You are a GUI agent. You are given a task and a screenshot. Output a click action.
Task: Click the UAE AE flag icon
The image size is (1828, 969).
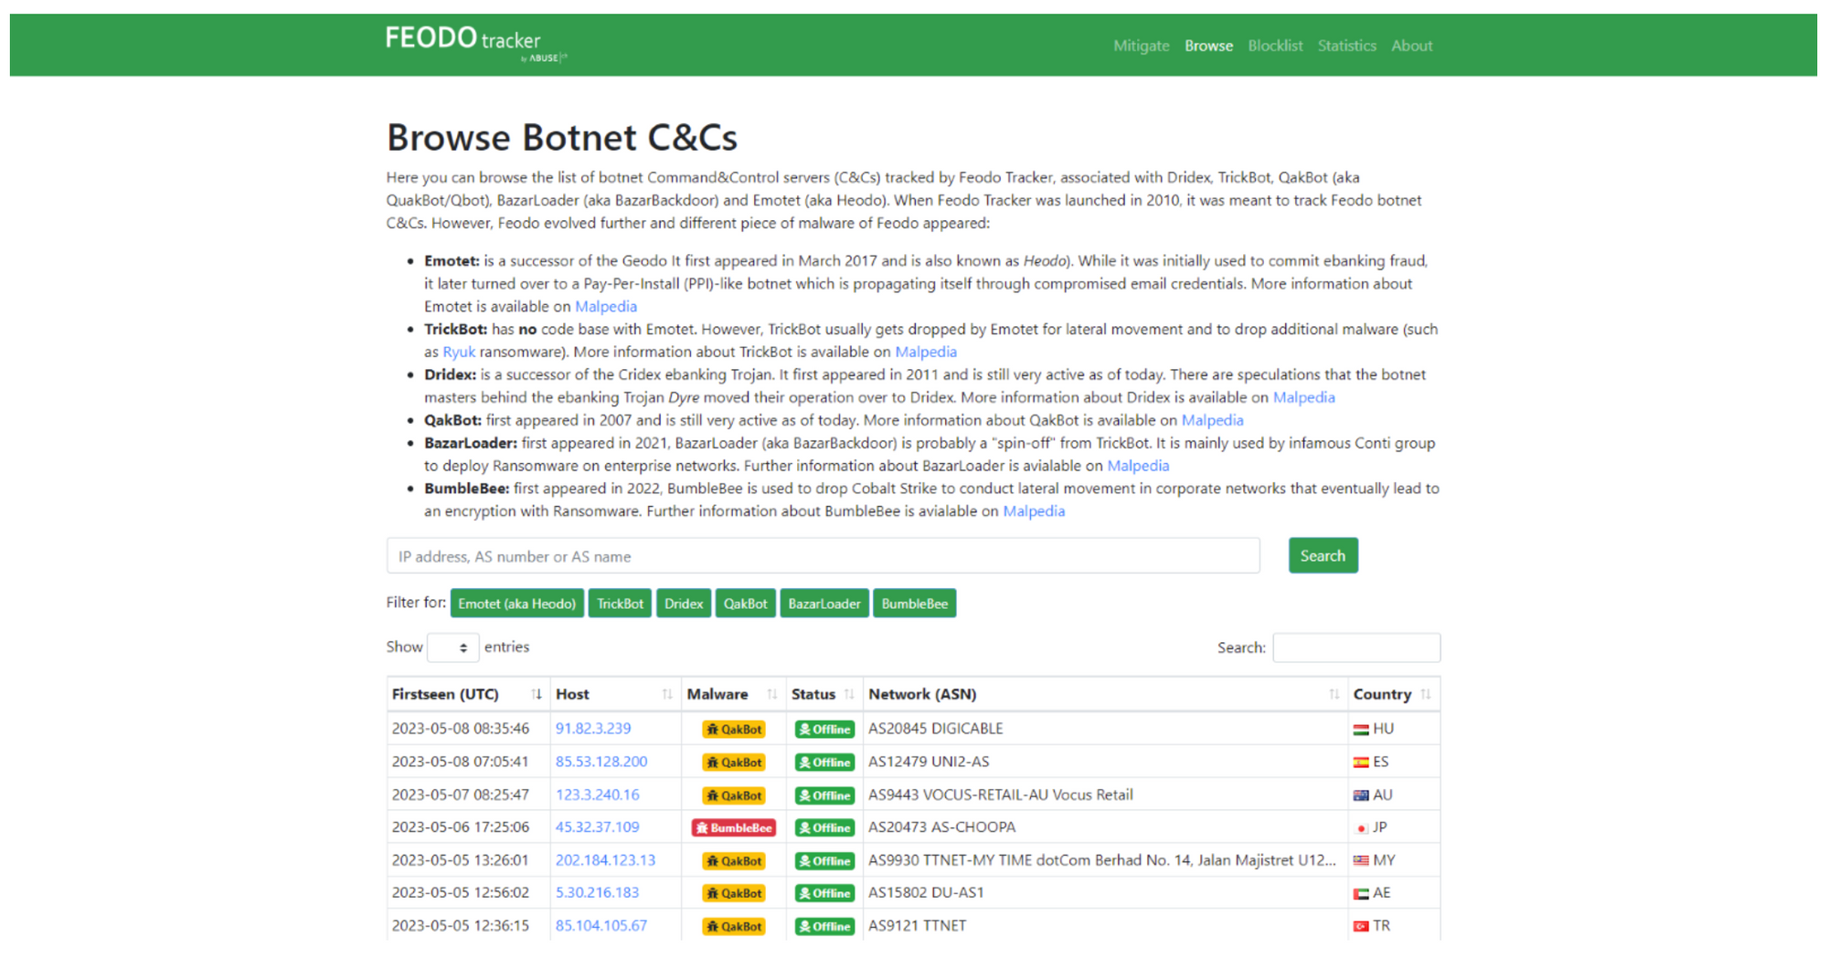[x=1361, y=894]
